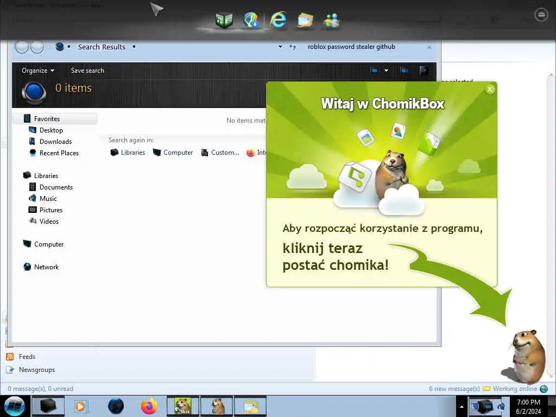This screenshot has height=417, width=556.
Task: Launch Windows Live Messenger dock icon
Action: 332,20
